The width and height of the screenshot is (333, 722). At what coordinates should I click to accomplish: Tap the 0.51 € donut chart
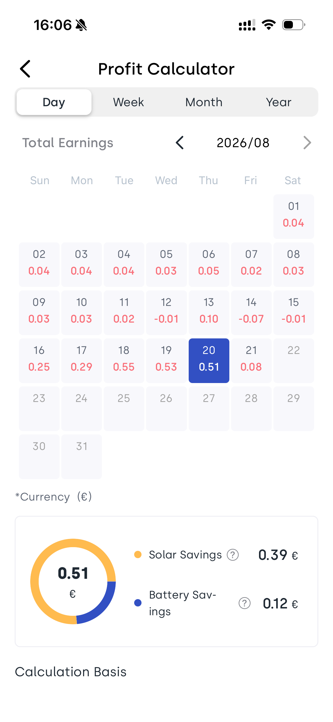[x=73, y=581]
